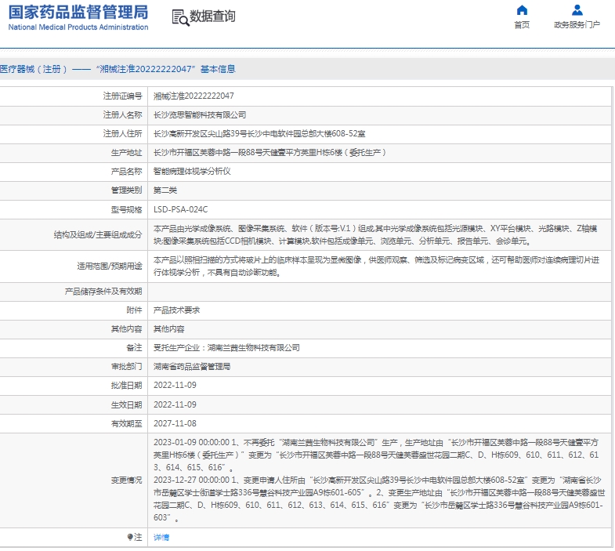This screenshot has height=551, width=615.
Task: Click the 有效期至 row label
Action: point(126,423)
